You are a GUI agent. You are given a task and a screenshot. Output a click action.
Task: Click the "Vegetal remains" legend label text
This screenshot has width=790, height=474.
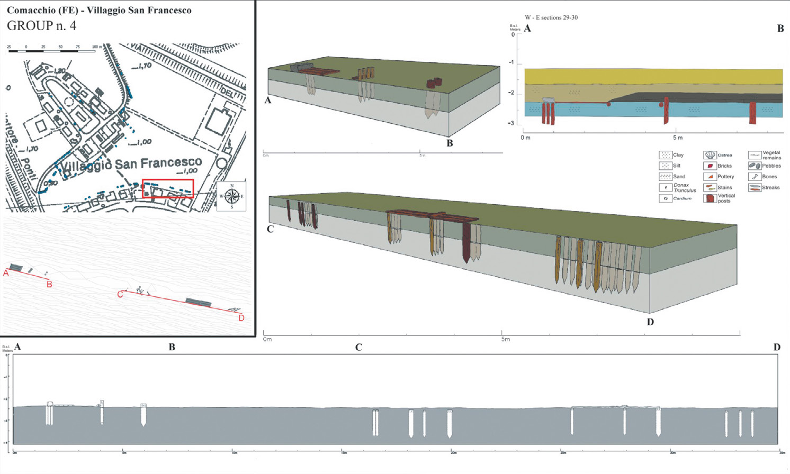772,155
